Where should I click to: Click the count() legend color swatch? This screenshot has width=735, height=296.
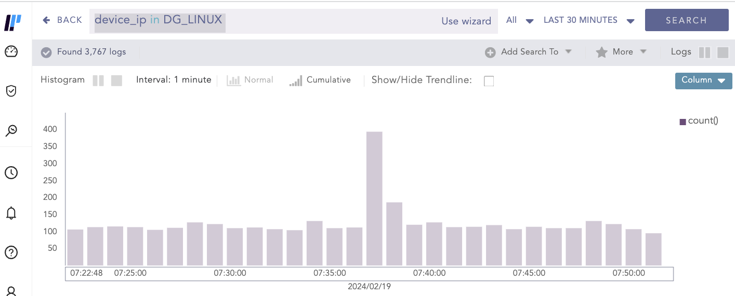coord(682,122)
